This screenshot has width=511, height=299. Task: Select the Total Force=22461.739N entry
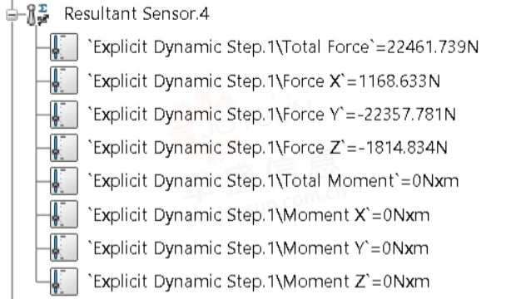[x=283, y=47]
